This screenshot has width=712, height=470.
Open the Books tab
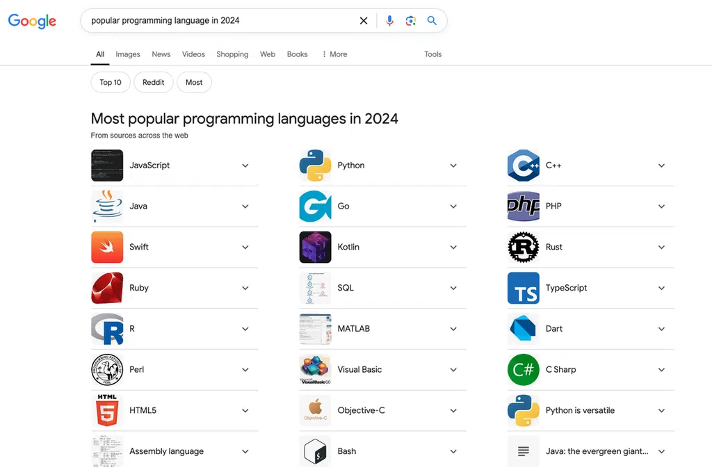[x=297, y=54]
